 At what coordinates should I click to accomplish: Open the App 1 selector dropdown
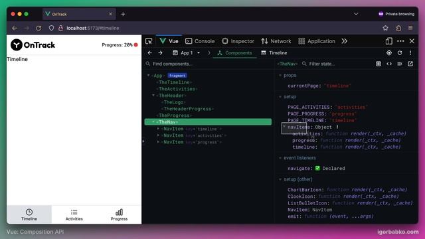pyautogui.click(x=187, y=53)
